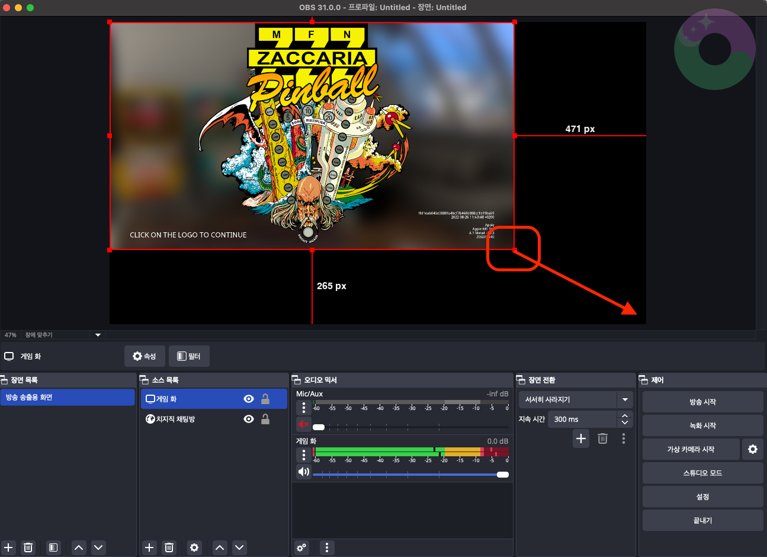Viewport: 767px width, 557px height.
Task: Add a transition with the plus icon
Action: click(x=581, y=438)
